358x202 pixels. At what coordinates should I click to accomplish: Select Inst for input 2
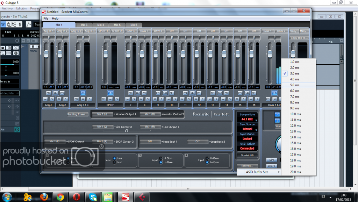coord(114,162)
